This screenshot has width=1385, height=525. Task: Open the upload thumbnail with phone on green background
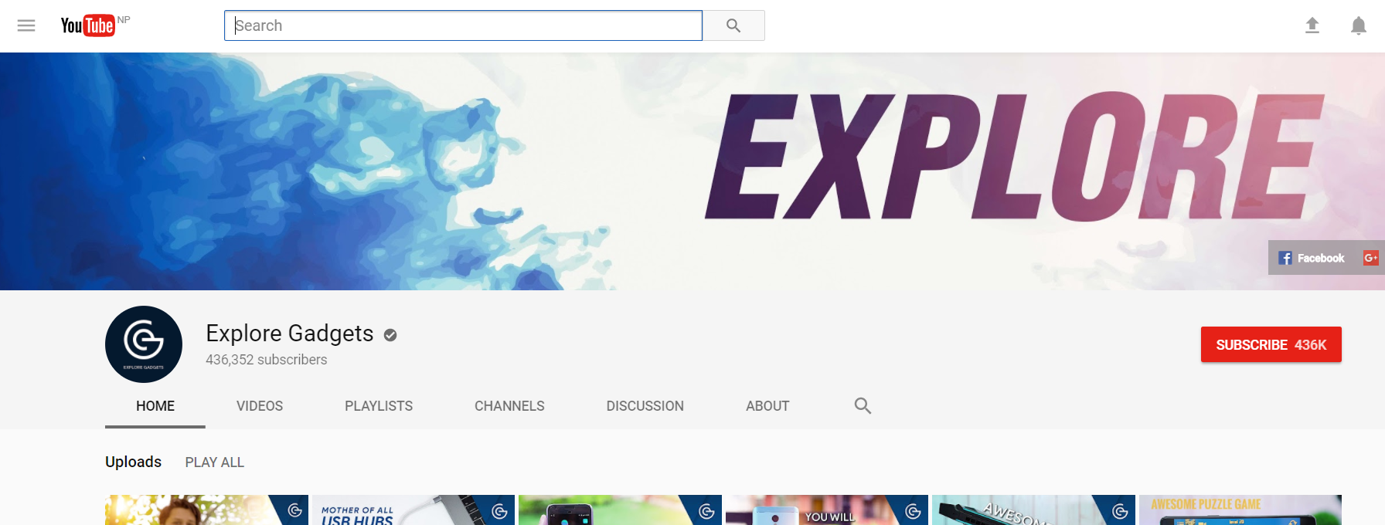click(620, 510)
